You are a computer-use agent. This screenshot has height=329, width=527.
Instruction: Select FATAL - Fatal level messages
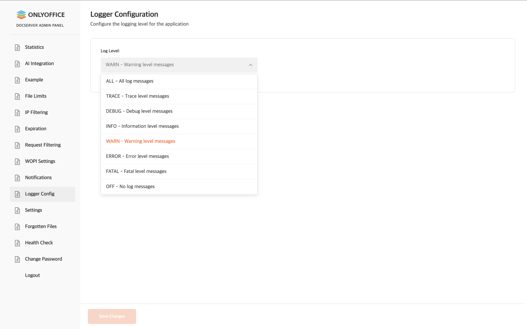click(x=136, y=171)
